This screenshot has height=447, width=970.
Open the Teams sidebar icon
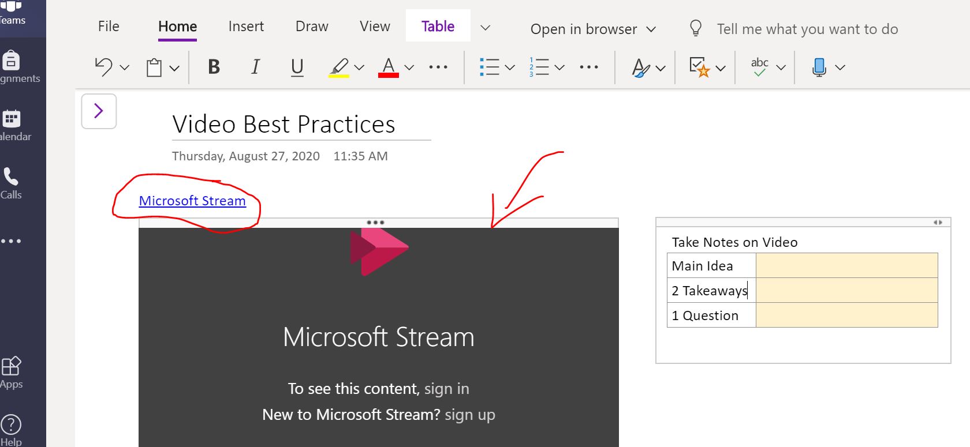click(x=11, y=13)
